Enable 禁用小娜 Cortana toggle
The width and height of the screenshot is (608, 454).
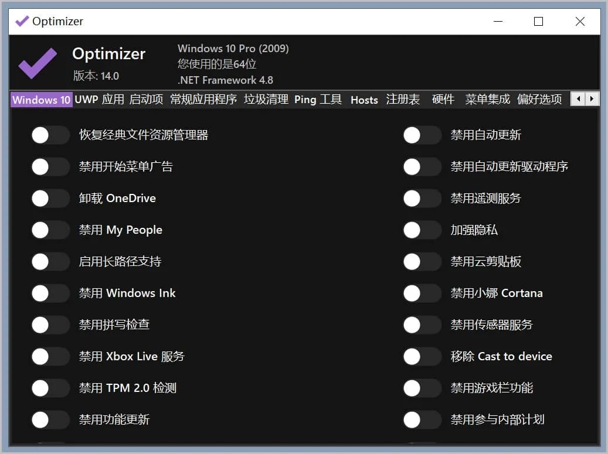[422, 293]
